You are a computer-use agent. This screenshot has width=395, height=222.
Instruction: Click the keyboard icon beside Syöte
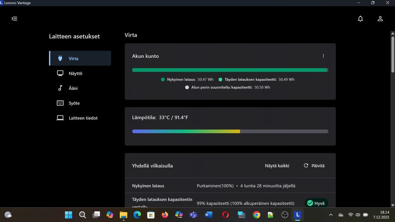point(60,103)
